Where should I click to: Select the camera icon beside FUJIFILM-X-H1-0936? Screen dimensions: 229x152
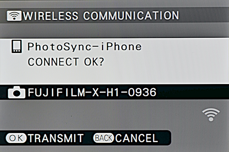pos(16,92)
